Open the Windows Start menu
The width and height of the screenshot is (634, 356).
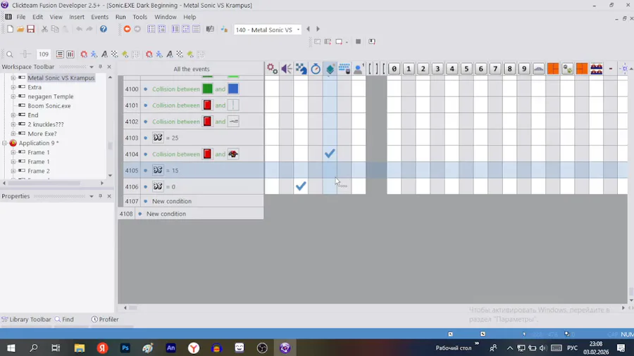click(x=11, y=348)
